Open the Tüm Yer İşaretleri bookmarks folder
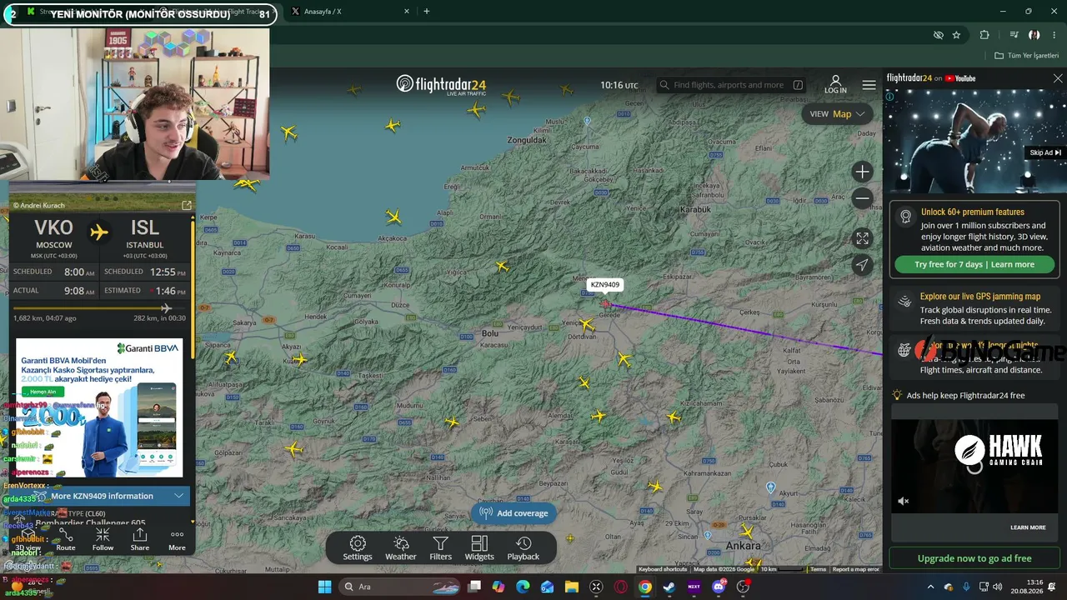The width and height of the screenshot is (1067, 600). (x=1026, y=56)
